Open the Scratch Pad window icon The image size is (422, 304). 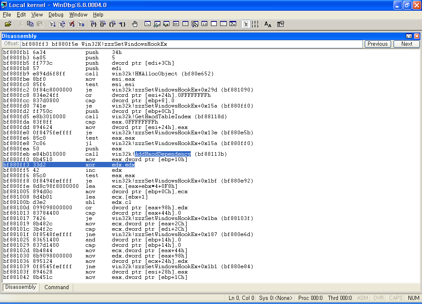click(x=214, y=24)
